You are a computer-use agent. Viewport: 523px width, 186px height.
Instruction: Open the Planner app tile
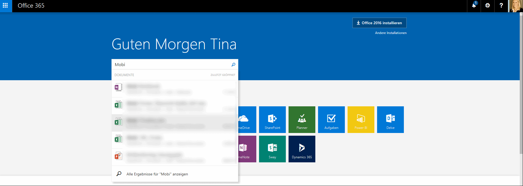302,120
